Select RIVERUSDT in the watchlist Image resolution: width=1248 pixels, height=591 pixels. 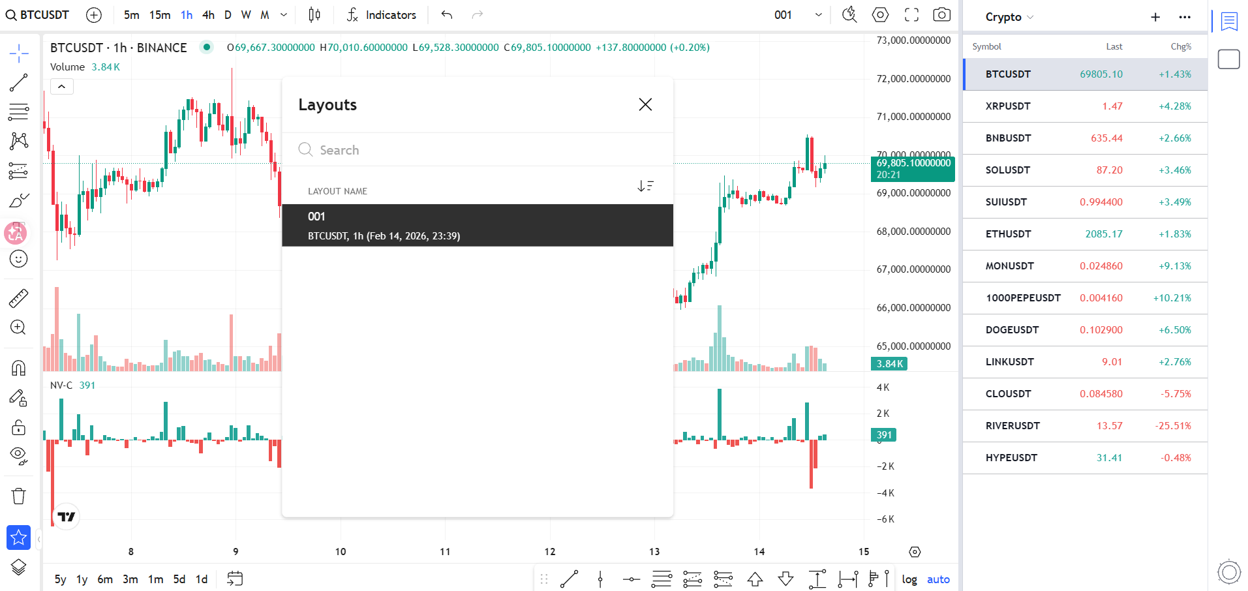(x=1086, y=425)
